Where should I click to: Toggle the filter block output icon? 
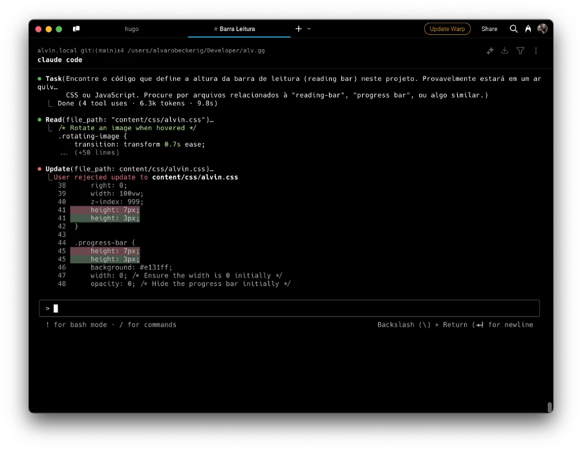point(521,50)
